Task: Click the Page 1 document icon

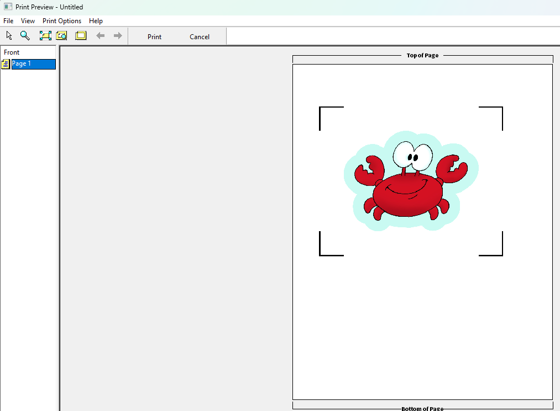Action: (x=6, y=64)
